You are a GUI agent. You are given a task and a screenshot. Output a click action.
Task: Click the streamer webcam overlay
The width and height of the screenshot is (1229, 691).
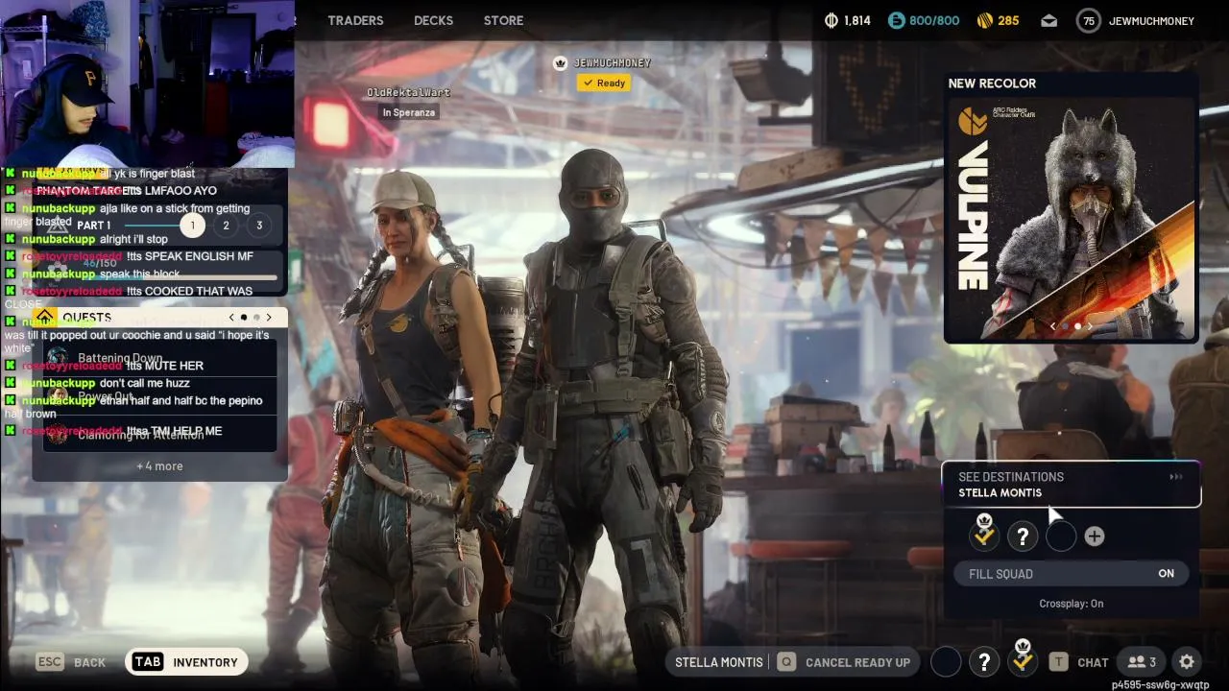147,83
